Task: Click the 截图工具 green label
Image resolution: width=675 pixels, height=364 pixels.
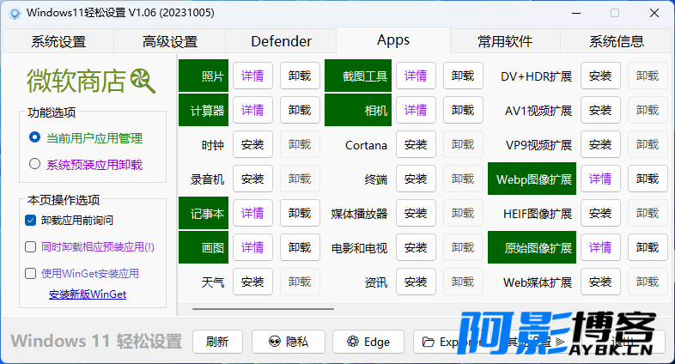Action: pos(358,76)
